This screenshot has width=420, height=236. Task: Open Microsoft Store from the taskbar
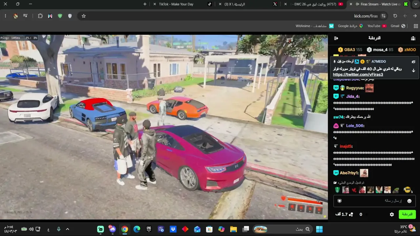[209, 229]
